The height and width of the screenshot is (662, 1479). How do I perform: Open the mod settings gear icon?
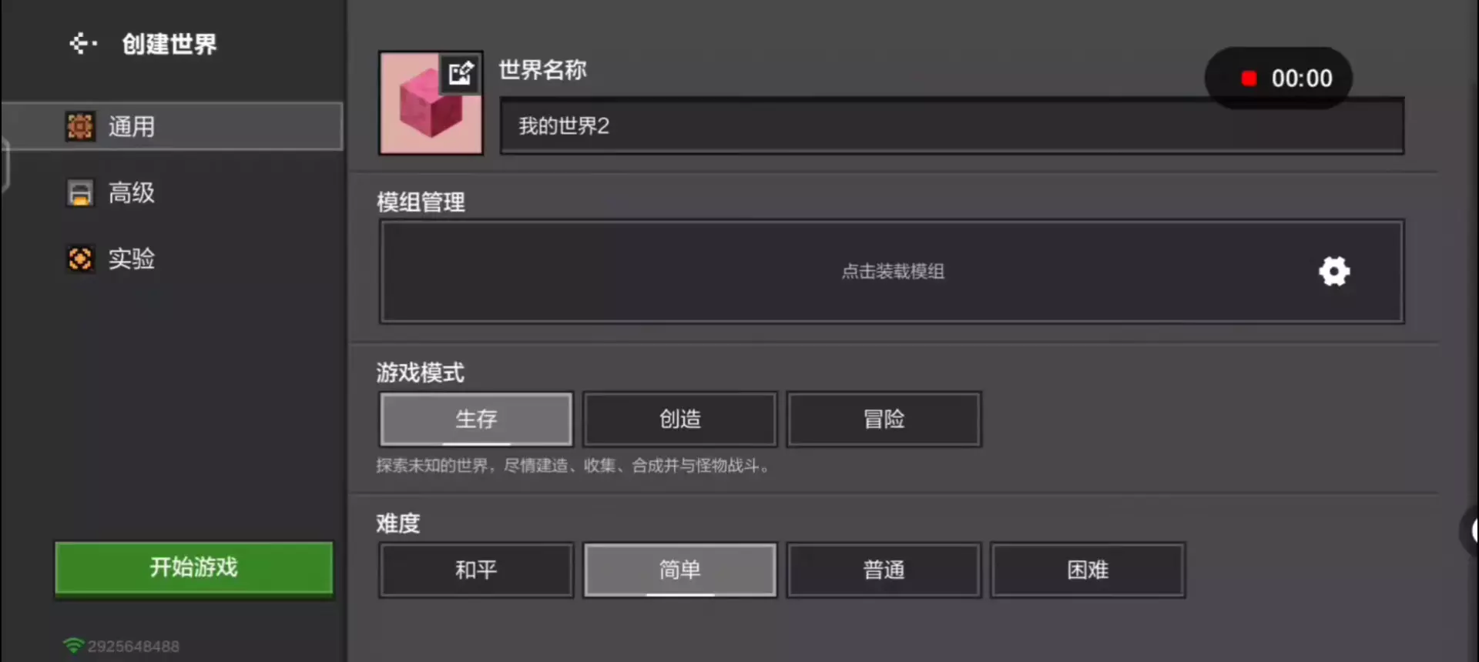1334,271
